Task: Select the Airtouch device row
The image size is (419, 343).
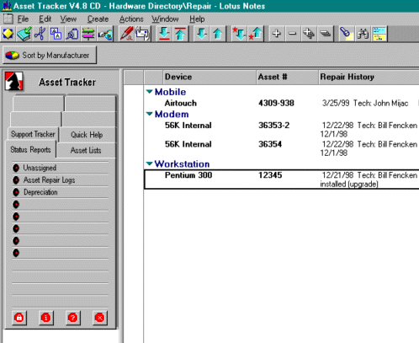Action: pos(282,103)
